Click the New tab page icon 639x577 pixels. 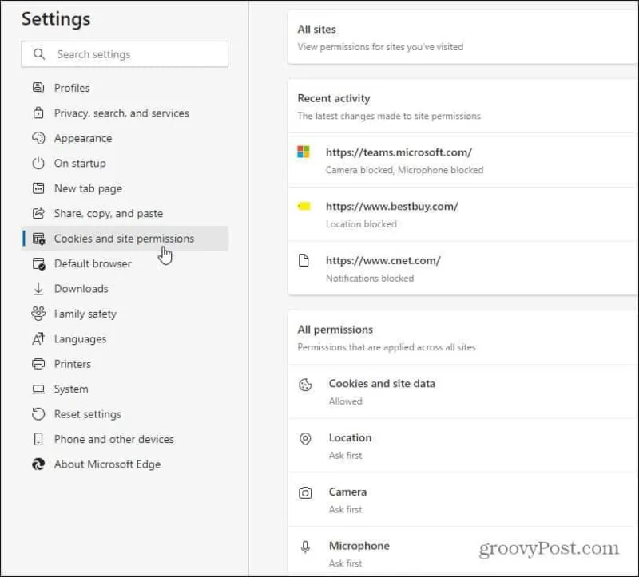coord(38,188)
